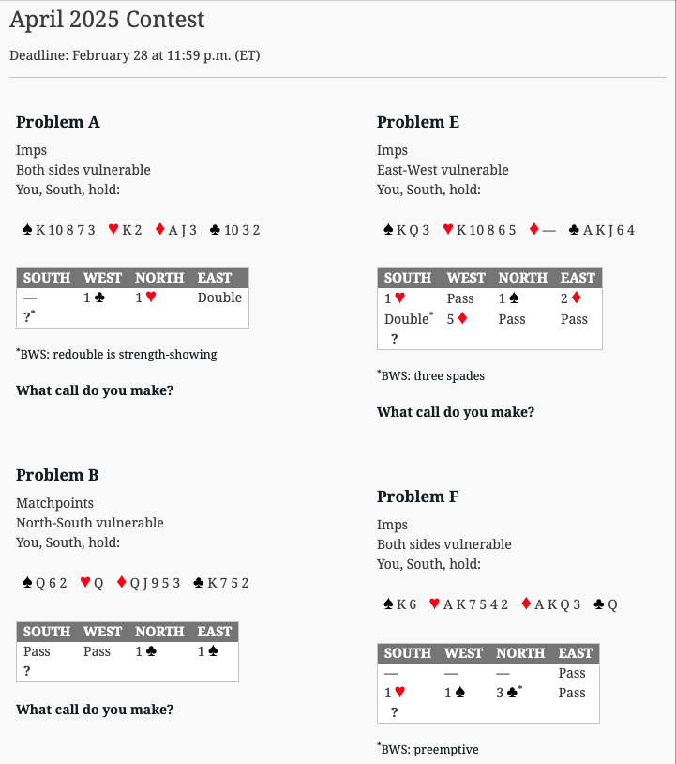Click the Problem E heading

click(x=418, y=122)
